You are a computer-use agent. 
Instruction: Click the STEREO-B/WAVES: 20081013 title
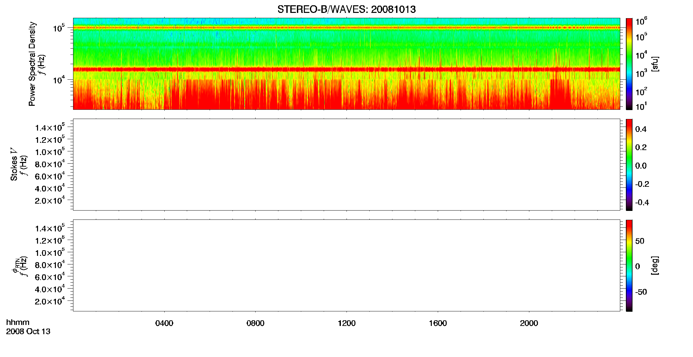point(346,9)
